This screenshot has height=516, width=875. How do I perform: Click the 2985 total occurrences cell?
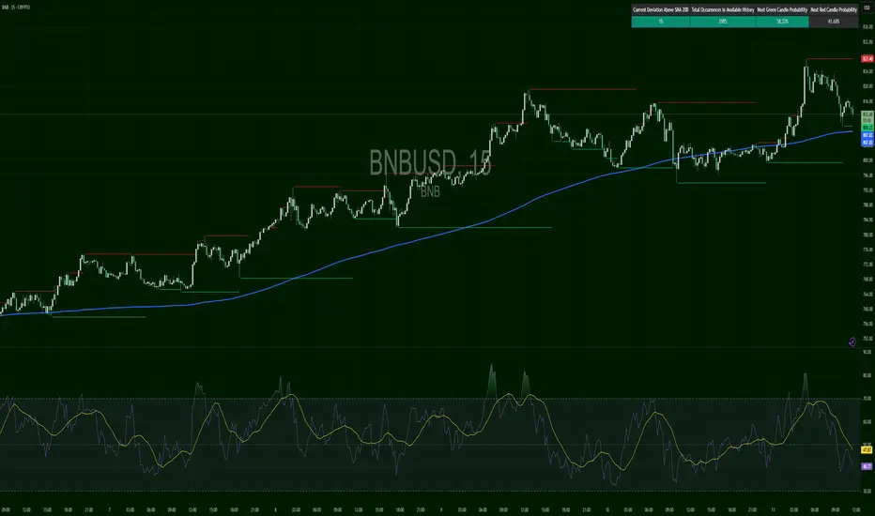[x=723, y=22]
